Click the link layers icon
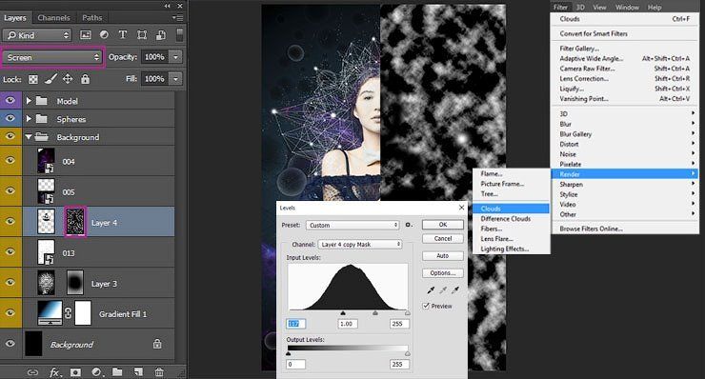Viewport: 705px width, 379px height. tap(32, 372)
